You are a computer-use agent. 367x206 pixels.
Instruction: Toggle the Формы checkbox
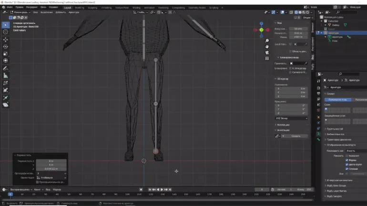pos(347,160)
